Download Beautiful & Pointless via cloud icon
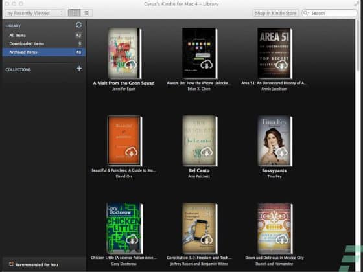The height and width of the screenshot is (272, 363). (131, 152)
